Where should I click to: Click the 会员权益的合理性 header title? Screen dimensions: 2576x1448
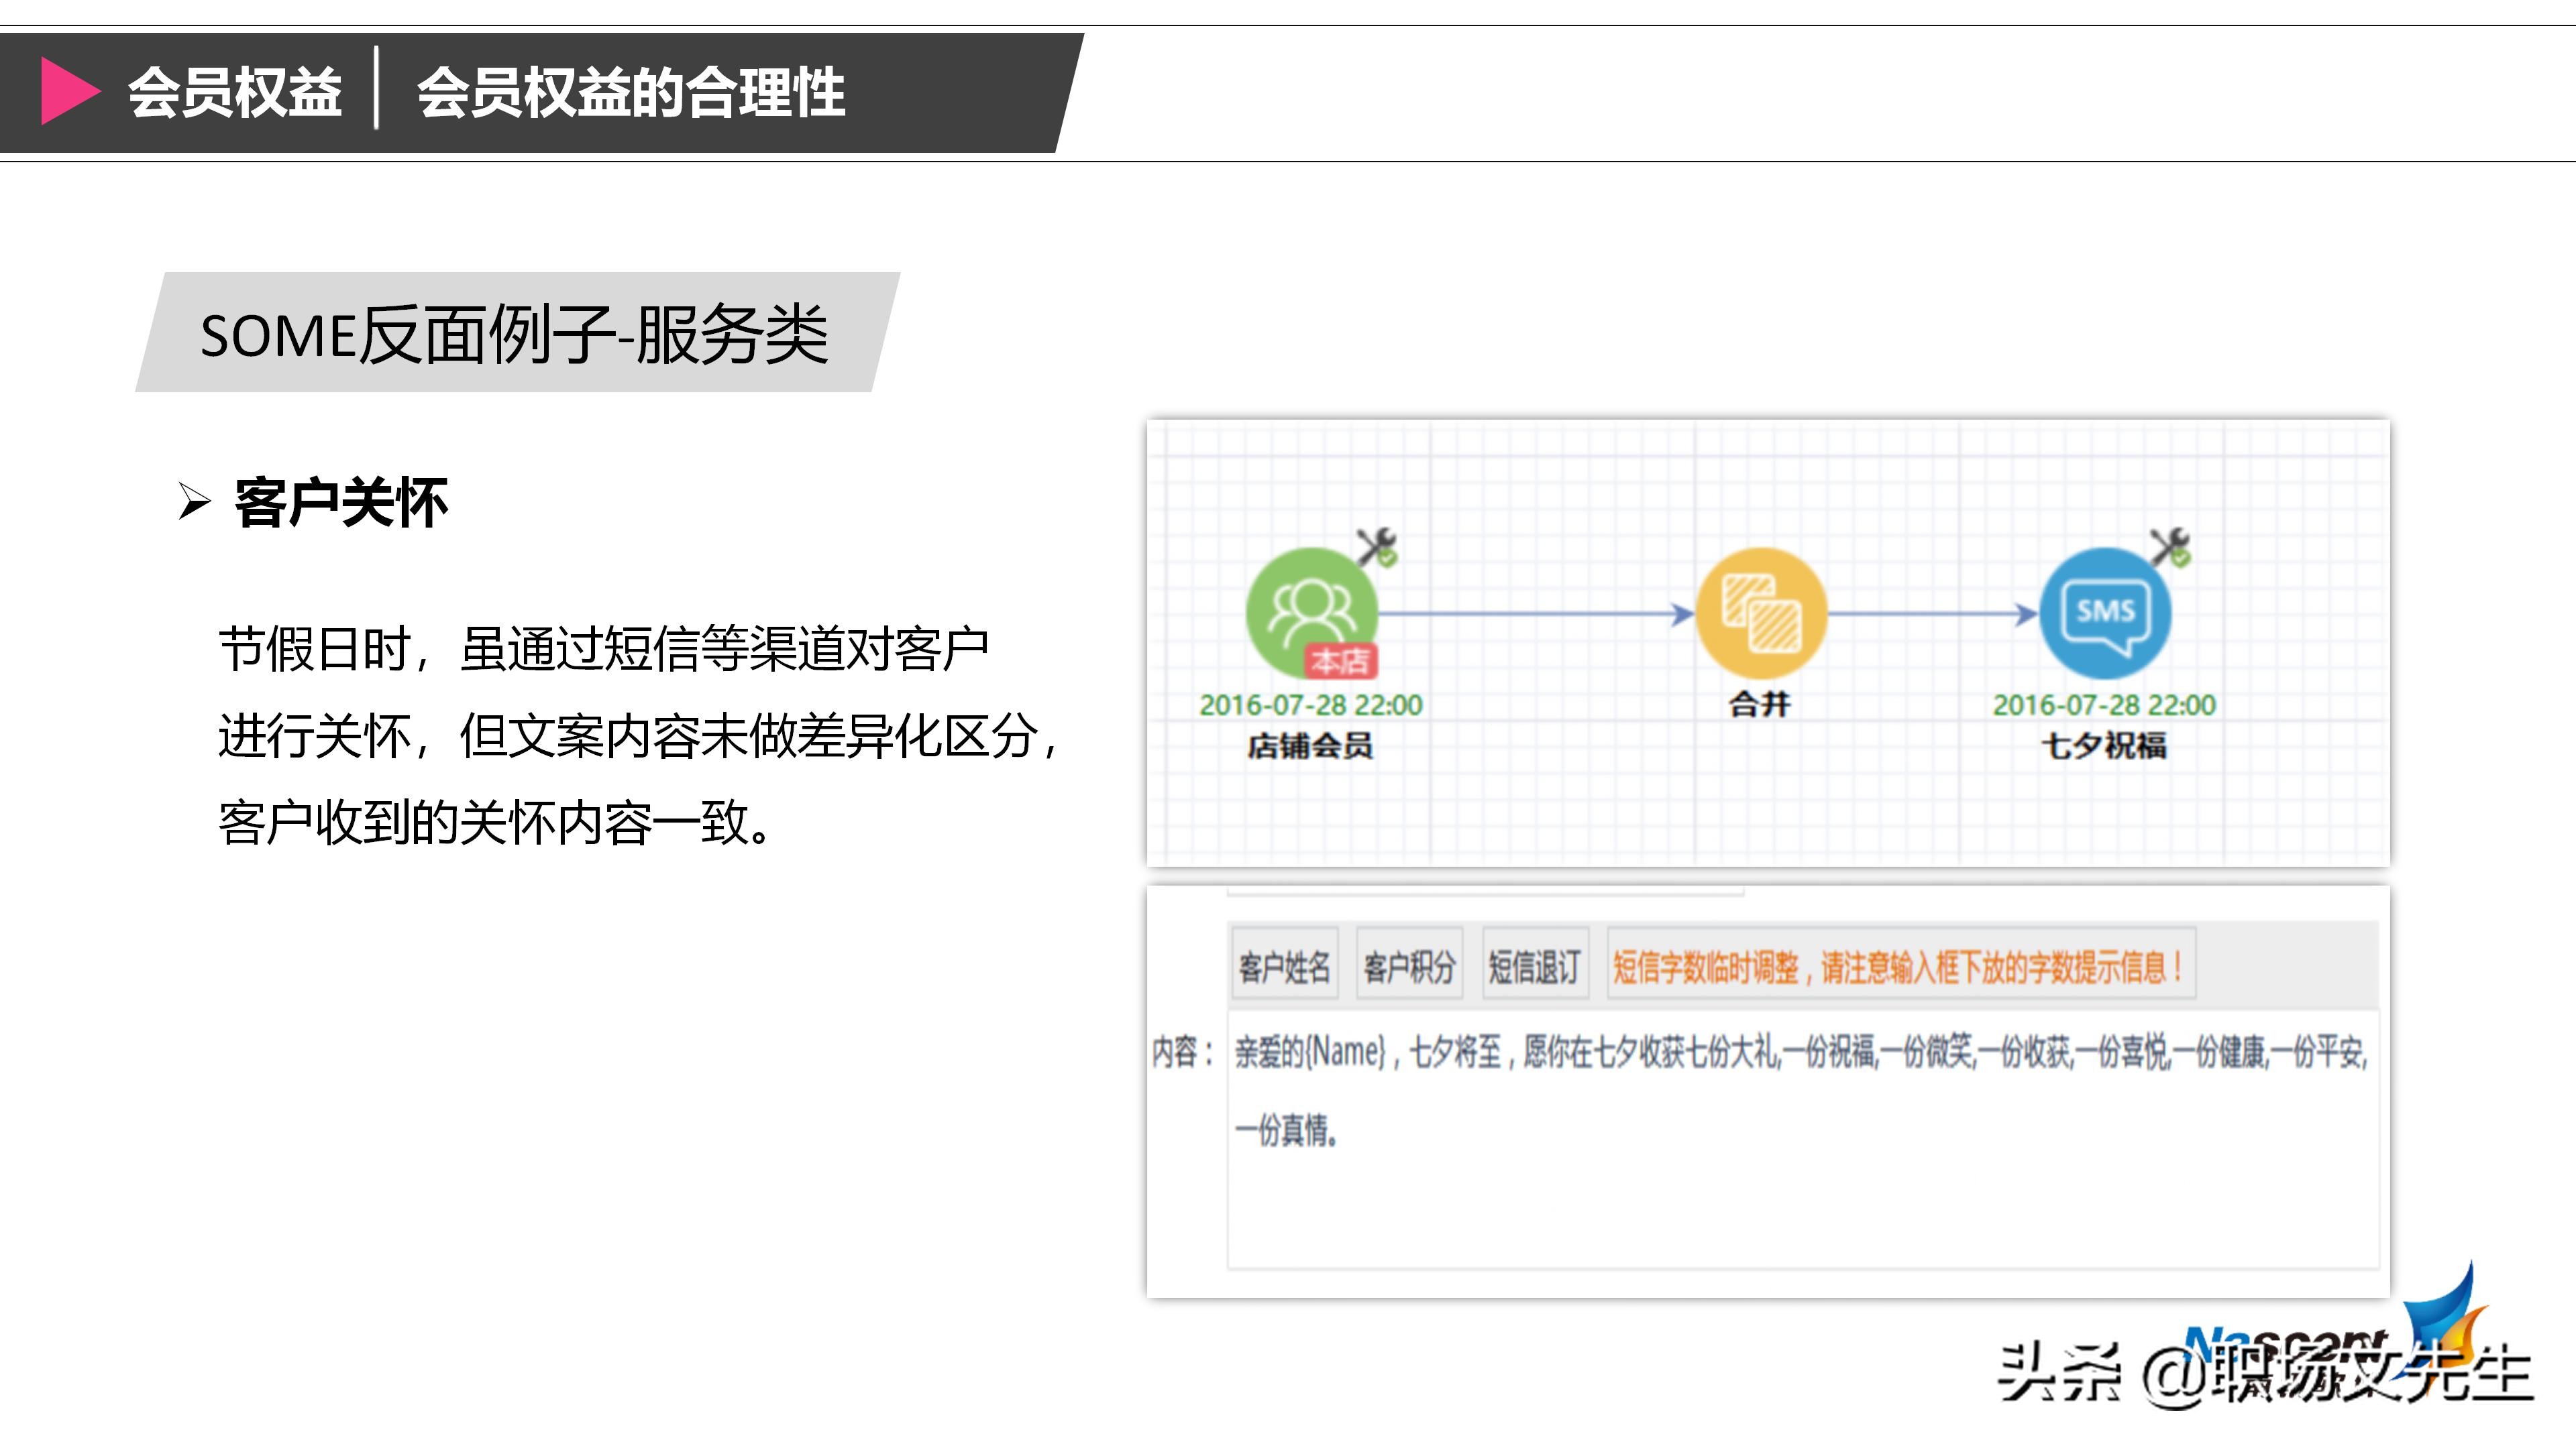[x=631, y=93]
